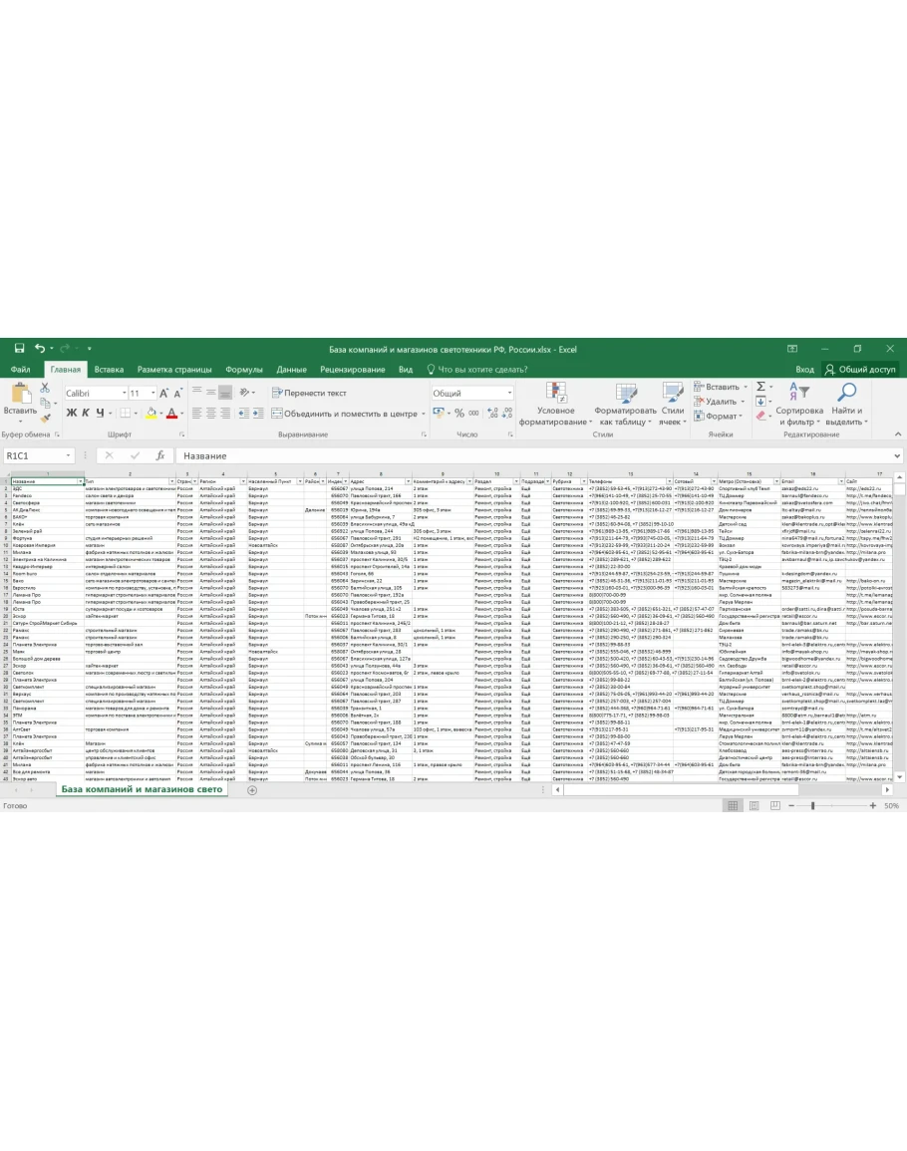This screenshot has height=1151, width=907.
Task: Open Сортировка и фильтр menu
Action: tap(799, 404)
